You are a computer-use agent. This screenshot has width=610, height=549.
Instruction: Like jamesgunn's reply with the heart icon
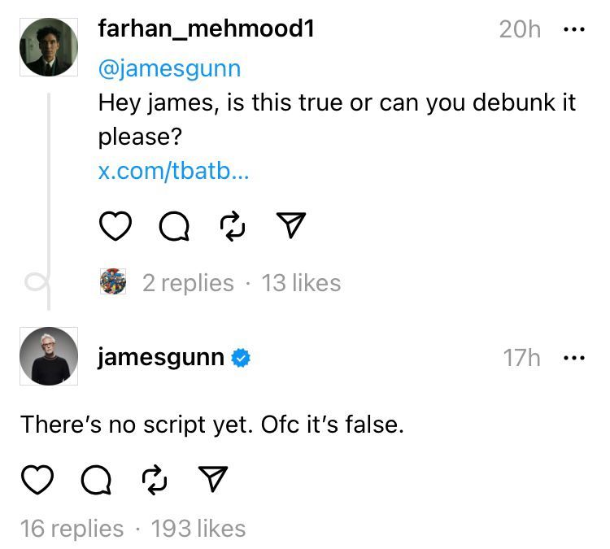point(37,481)
